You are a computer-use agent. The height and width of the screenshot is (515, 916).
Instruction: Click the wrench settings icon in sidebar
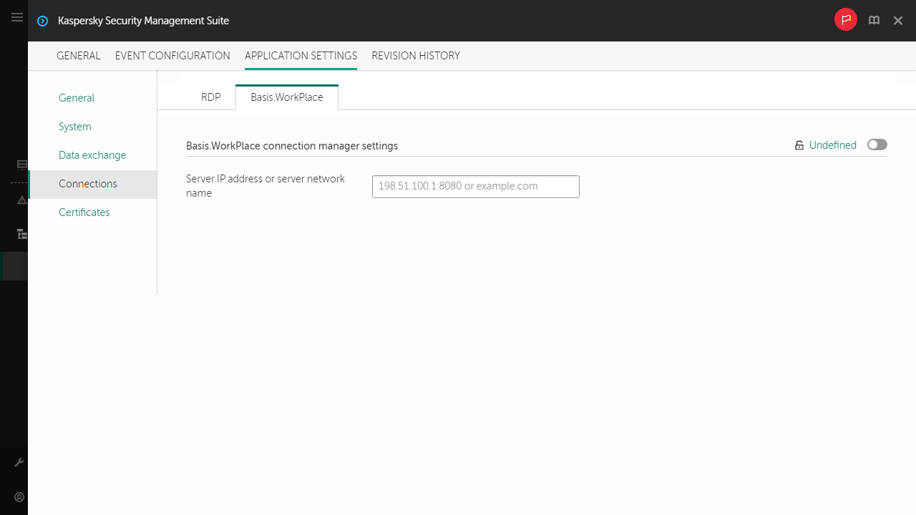[x=19, y=461]
